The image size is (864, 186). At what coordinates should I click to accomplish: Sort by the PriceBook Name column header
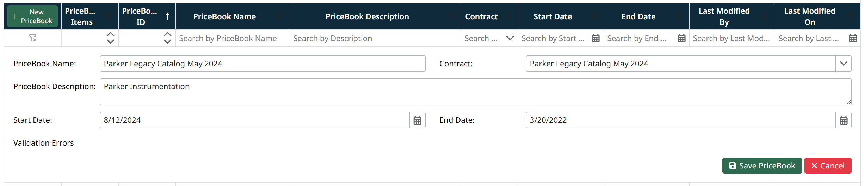click(224, 16)
